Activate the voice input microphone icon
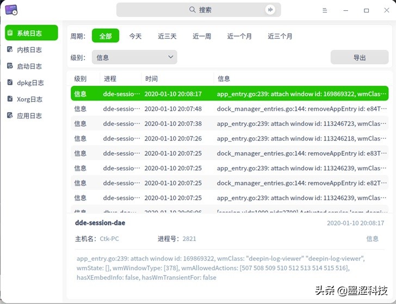 (270, 10)
